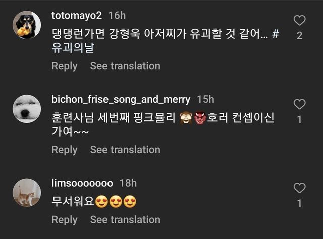Like totomayo2's comment with the heart
The width and height of the screenshot is (323, 239).
coord(300,21)
